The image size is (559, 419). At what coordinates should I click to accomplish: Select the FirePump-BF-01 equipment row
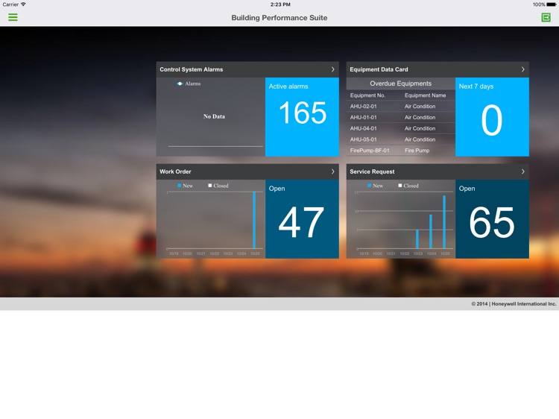coord(400,151)
